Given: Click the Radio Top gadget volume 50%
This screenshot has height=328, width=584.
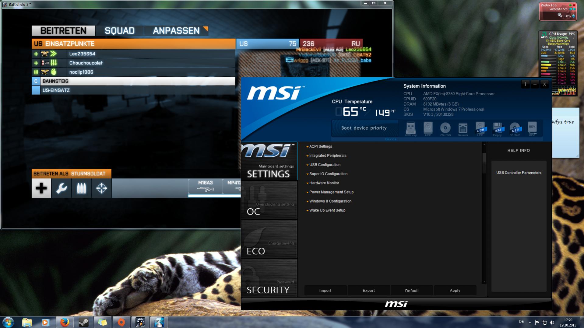Looking at the screenshot, I should tap(568, 16).
